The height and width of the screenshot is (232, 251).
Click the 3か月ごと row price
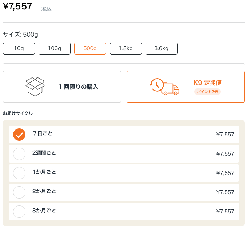225,212
